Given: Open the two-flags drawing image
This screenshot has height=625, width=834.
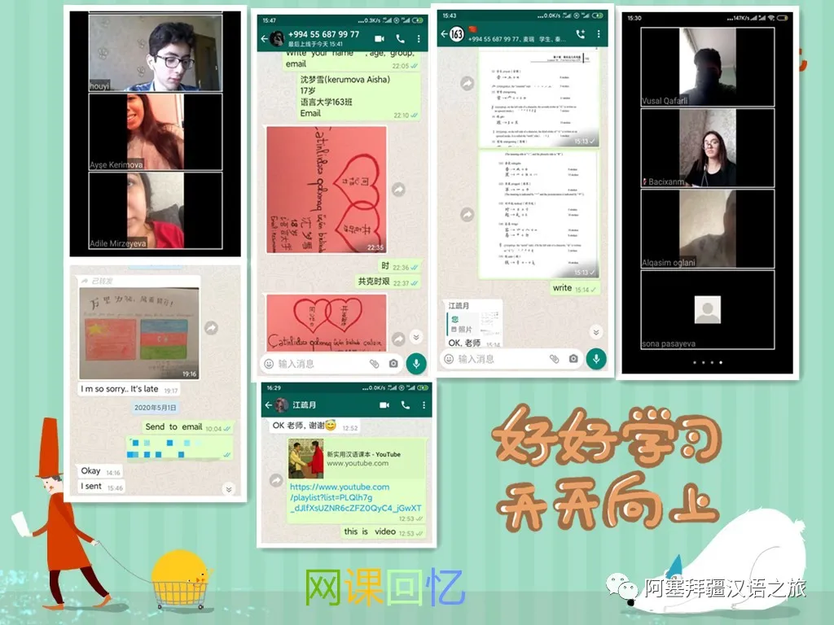Looking at the screenshot, I should coord(139,333).
